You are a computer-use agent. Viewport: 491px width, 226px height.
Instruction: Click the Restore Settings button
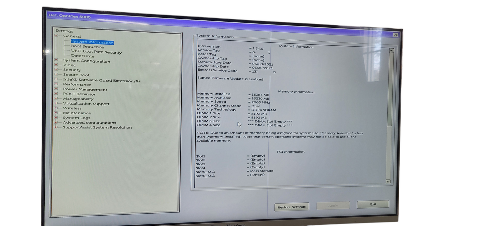pos(292,207)
